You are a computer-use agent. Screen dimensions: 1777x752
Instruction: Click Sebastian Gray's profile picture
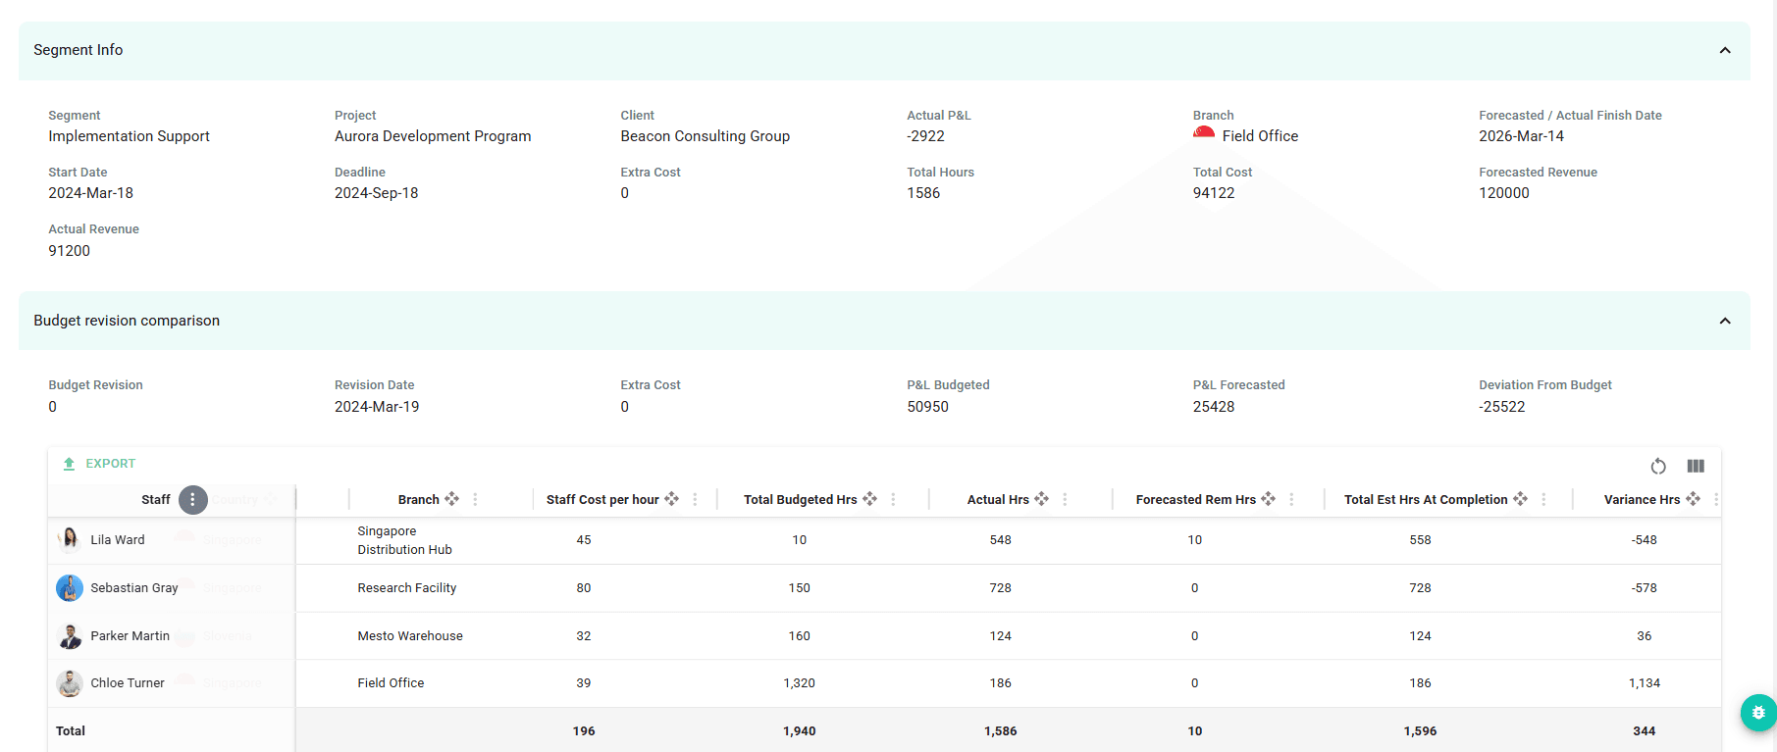[70, 587]
